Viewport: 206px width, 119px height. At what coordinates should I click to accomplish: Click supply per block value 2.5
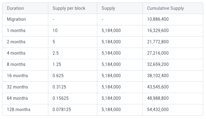56,53
